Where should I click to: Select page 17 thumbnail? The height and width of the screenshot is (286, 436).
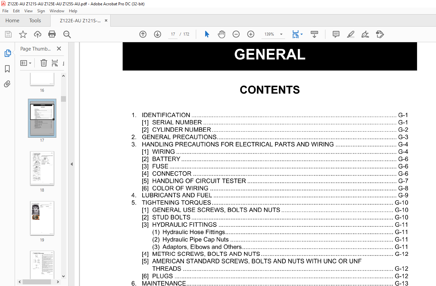pos(42,118)
